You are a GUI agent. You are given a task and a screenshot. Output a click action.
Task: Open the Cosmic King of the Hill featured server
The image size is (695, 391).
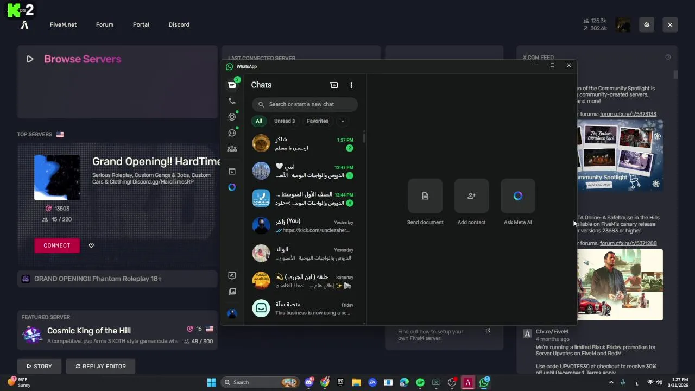coord(117,336)
